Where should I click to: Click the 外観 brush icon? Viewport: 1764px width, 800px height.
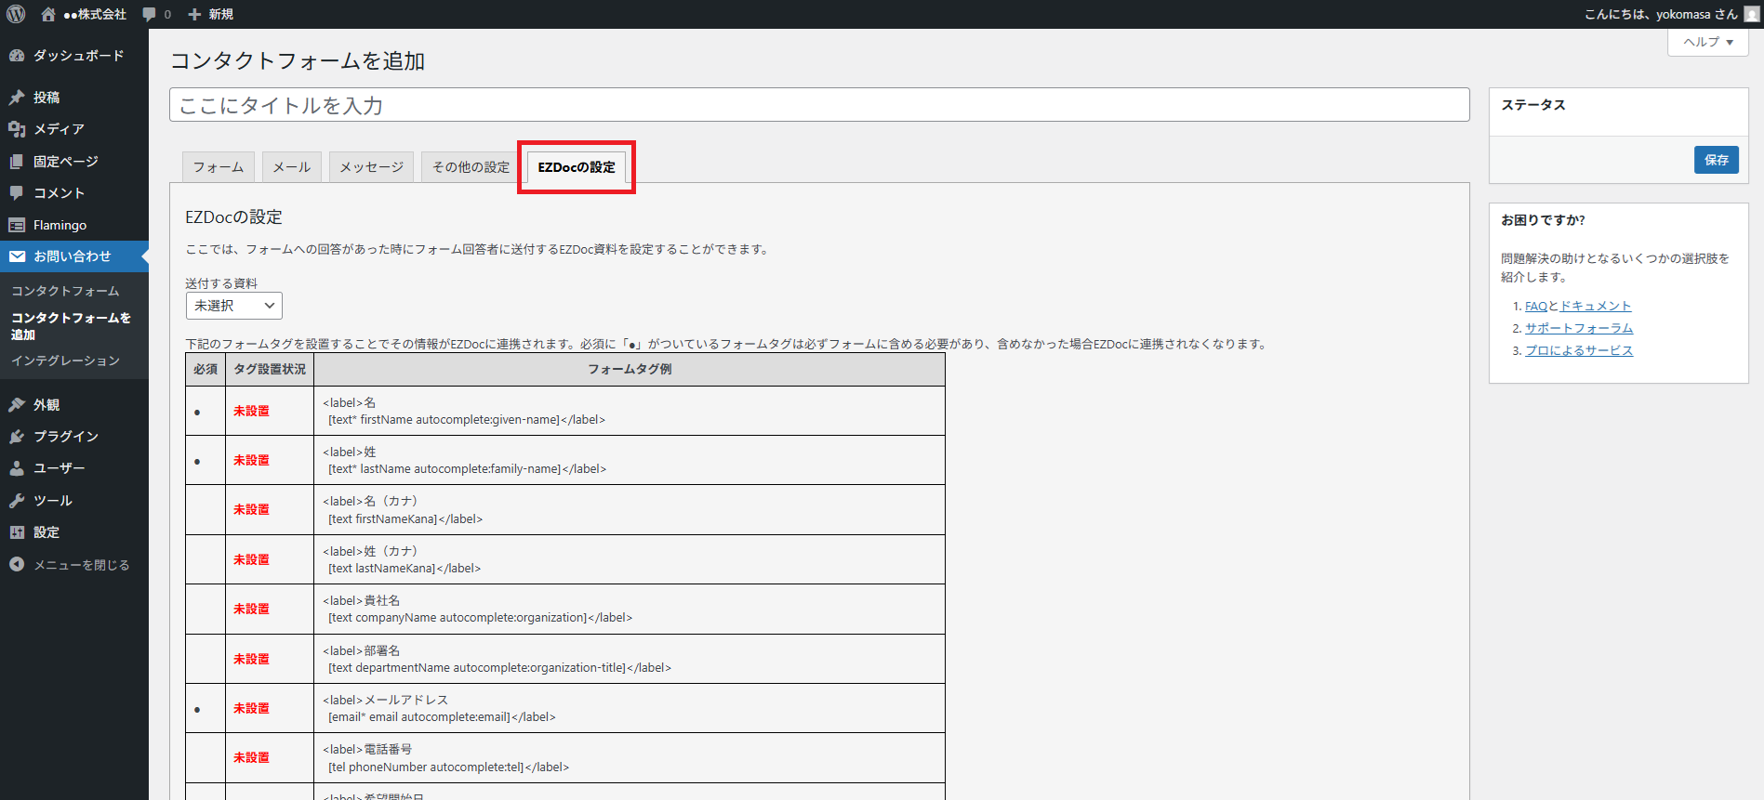(17, 405)
